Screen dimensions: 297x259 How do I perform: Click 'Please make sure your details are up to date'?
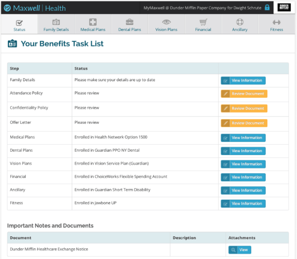[x=115, y=80]
